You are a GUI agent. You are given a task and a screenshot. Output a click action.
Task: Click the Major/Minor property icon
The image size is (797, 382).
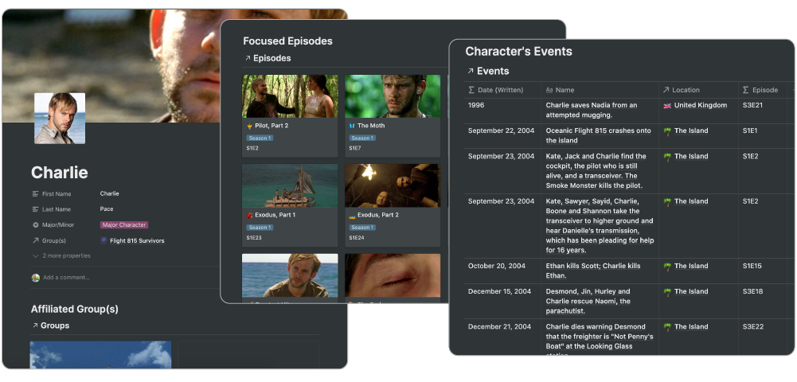pos(36,225)
